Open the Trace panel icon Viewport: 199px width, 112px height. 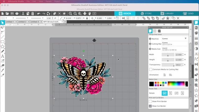(196, 44)
